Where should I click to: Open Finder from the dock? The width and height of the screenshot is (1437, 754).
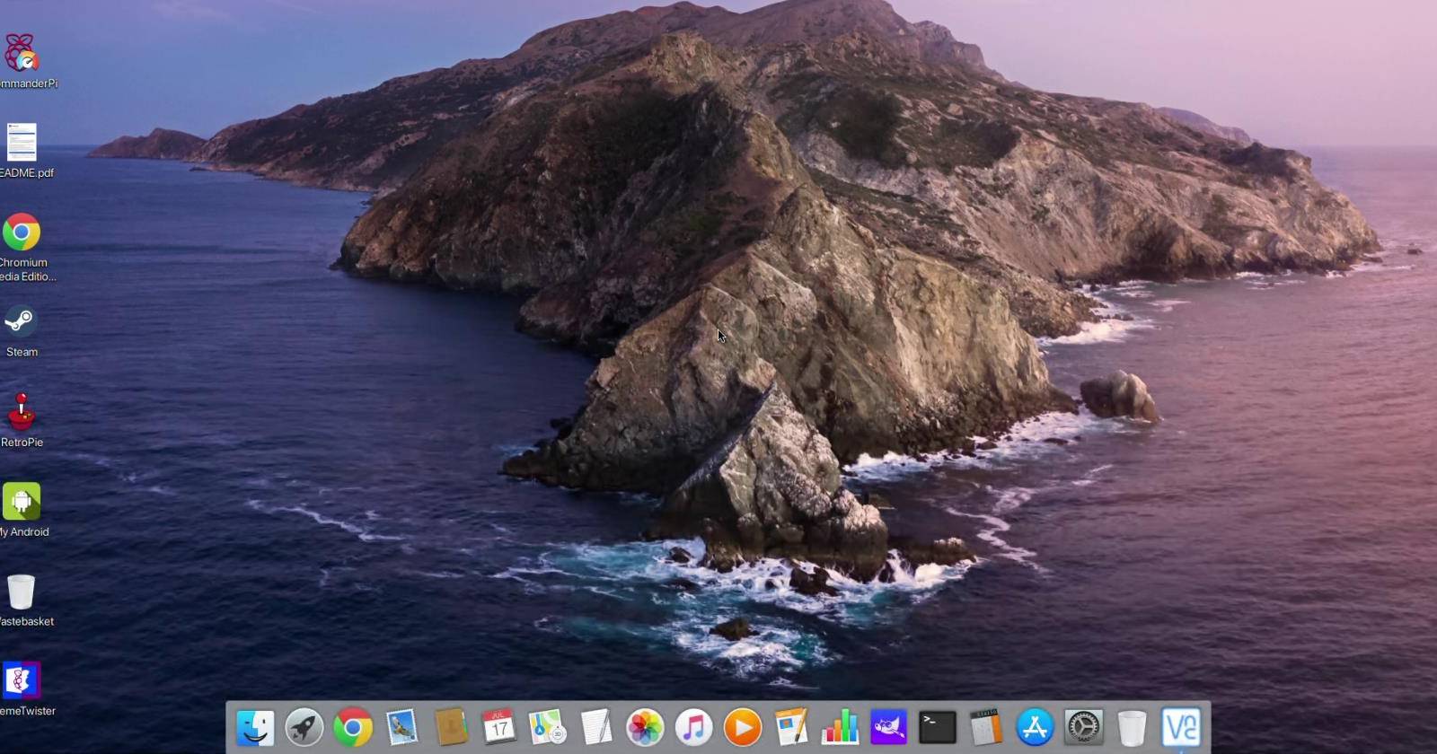pyautogui.click(x=255, y=727)
